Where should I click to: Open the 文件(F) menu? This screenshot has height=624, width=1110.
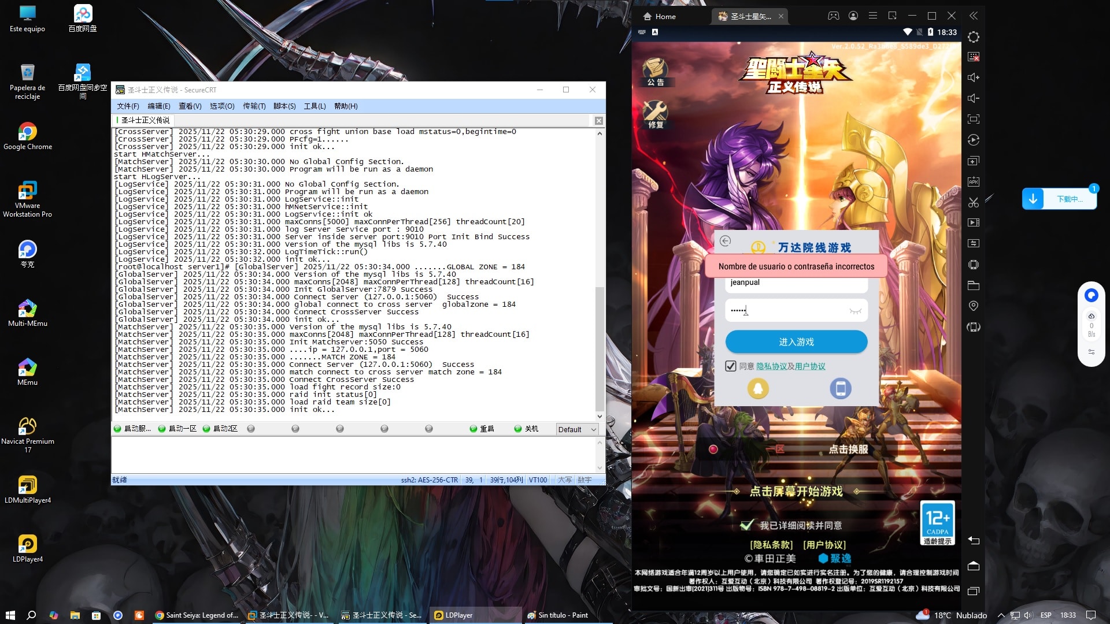[x=128, y=106]
